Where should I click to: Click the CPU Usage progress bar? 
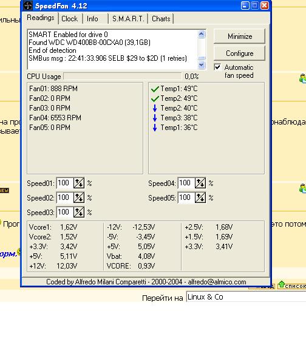[123, 76]
